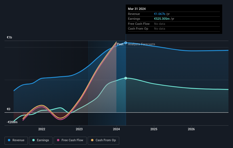The height and width of the screenshot is (148, 233).
Task: Click the pink Free Cash Flow legend dot
Action: point(58,140)
